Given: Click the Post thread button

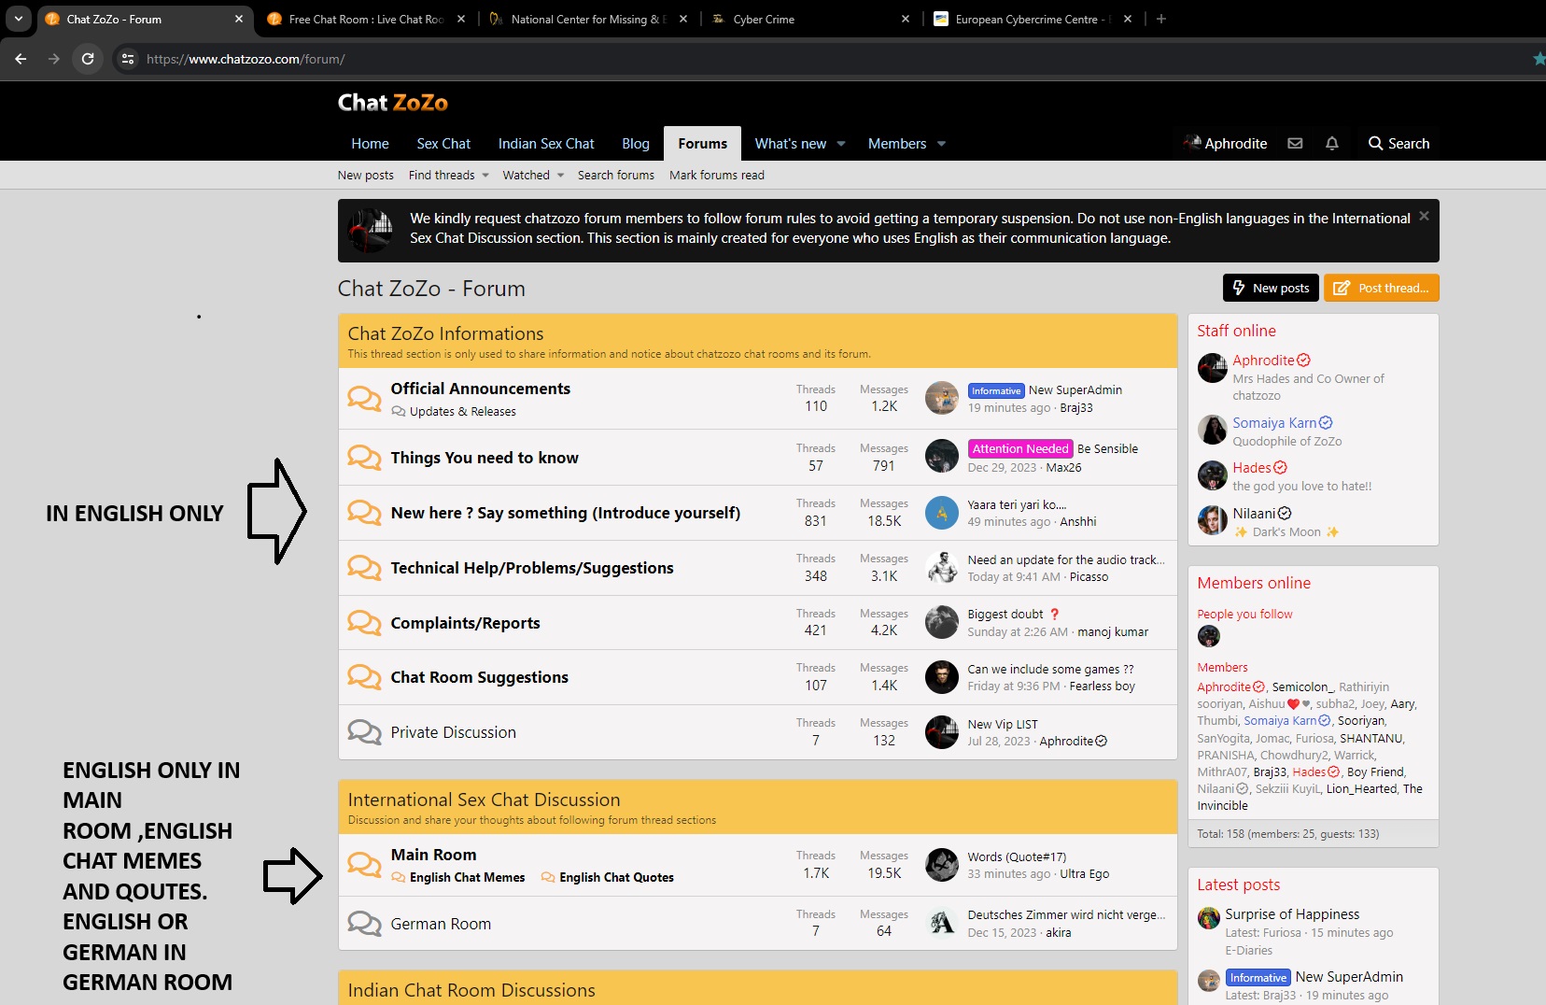Looking at the screenshot, I should pyautogui.click(x=1382, y=288).
